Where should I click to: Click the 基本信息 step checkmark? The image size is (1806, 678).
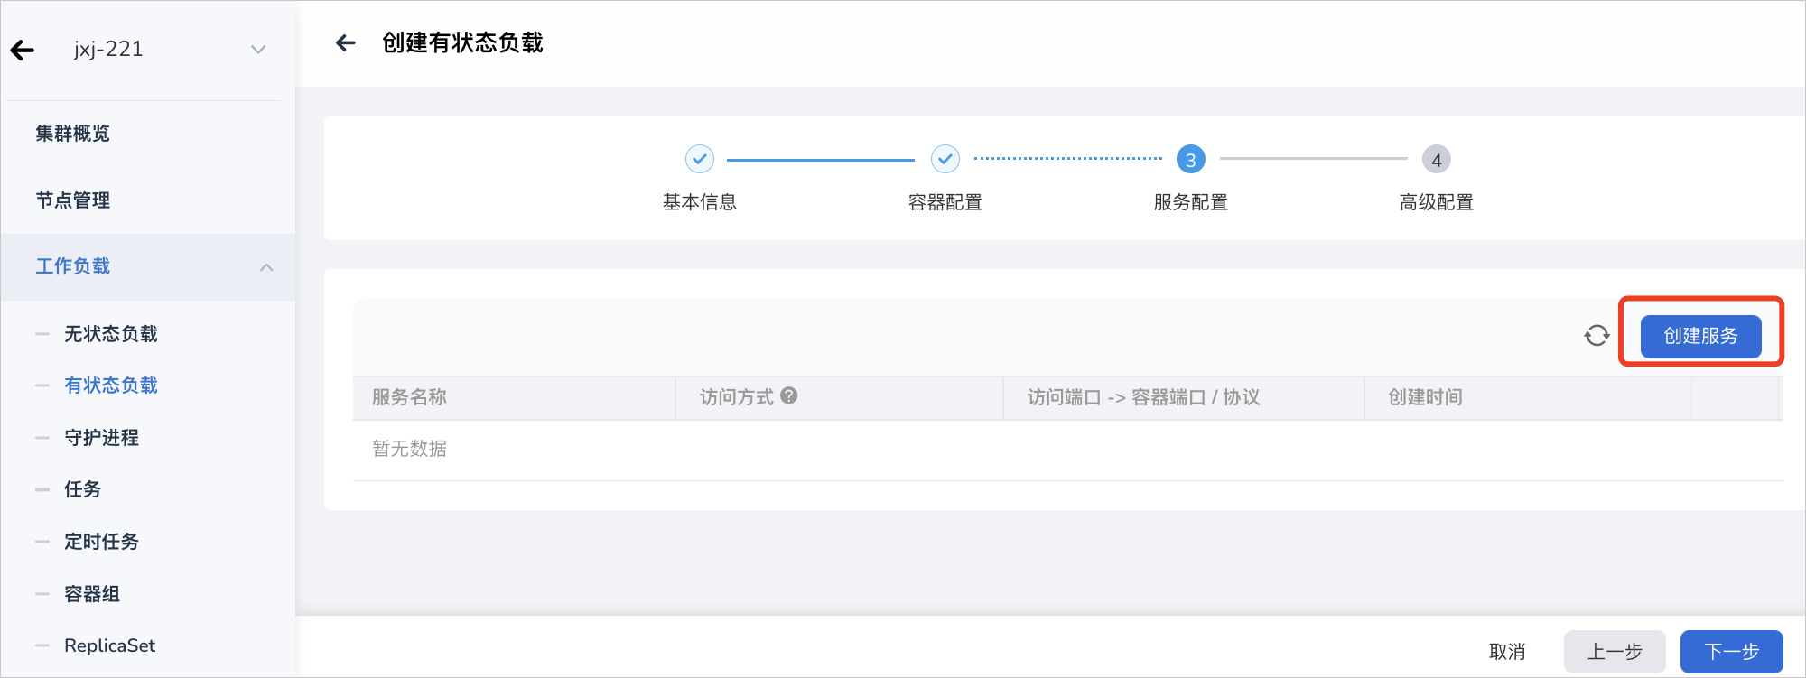tap(700, 159)
